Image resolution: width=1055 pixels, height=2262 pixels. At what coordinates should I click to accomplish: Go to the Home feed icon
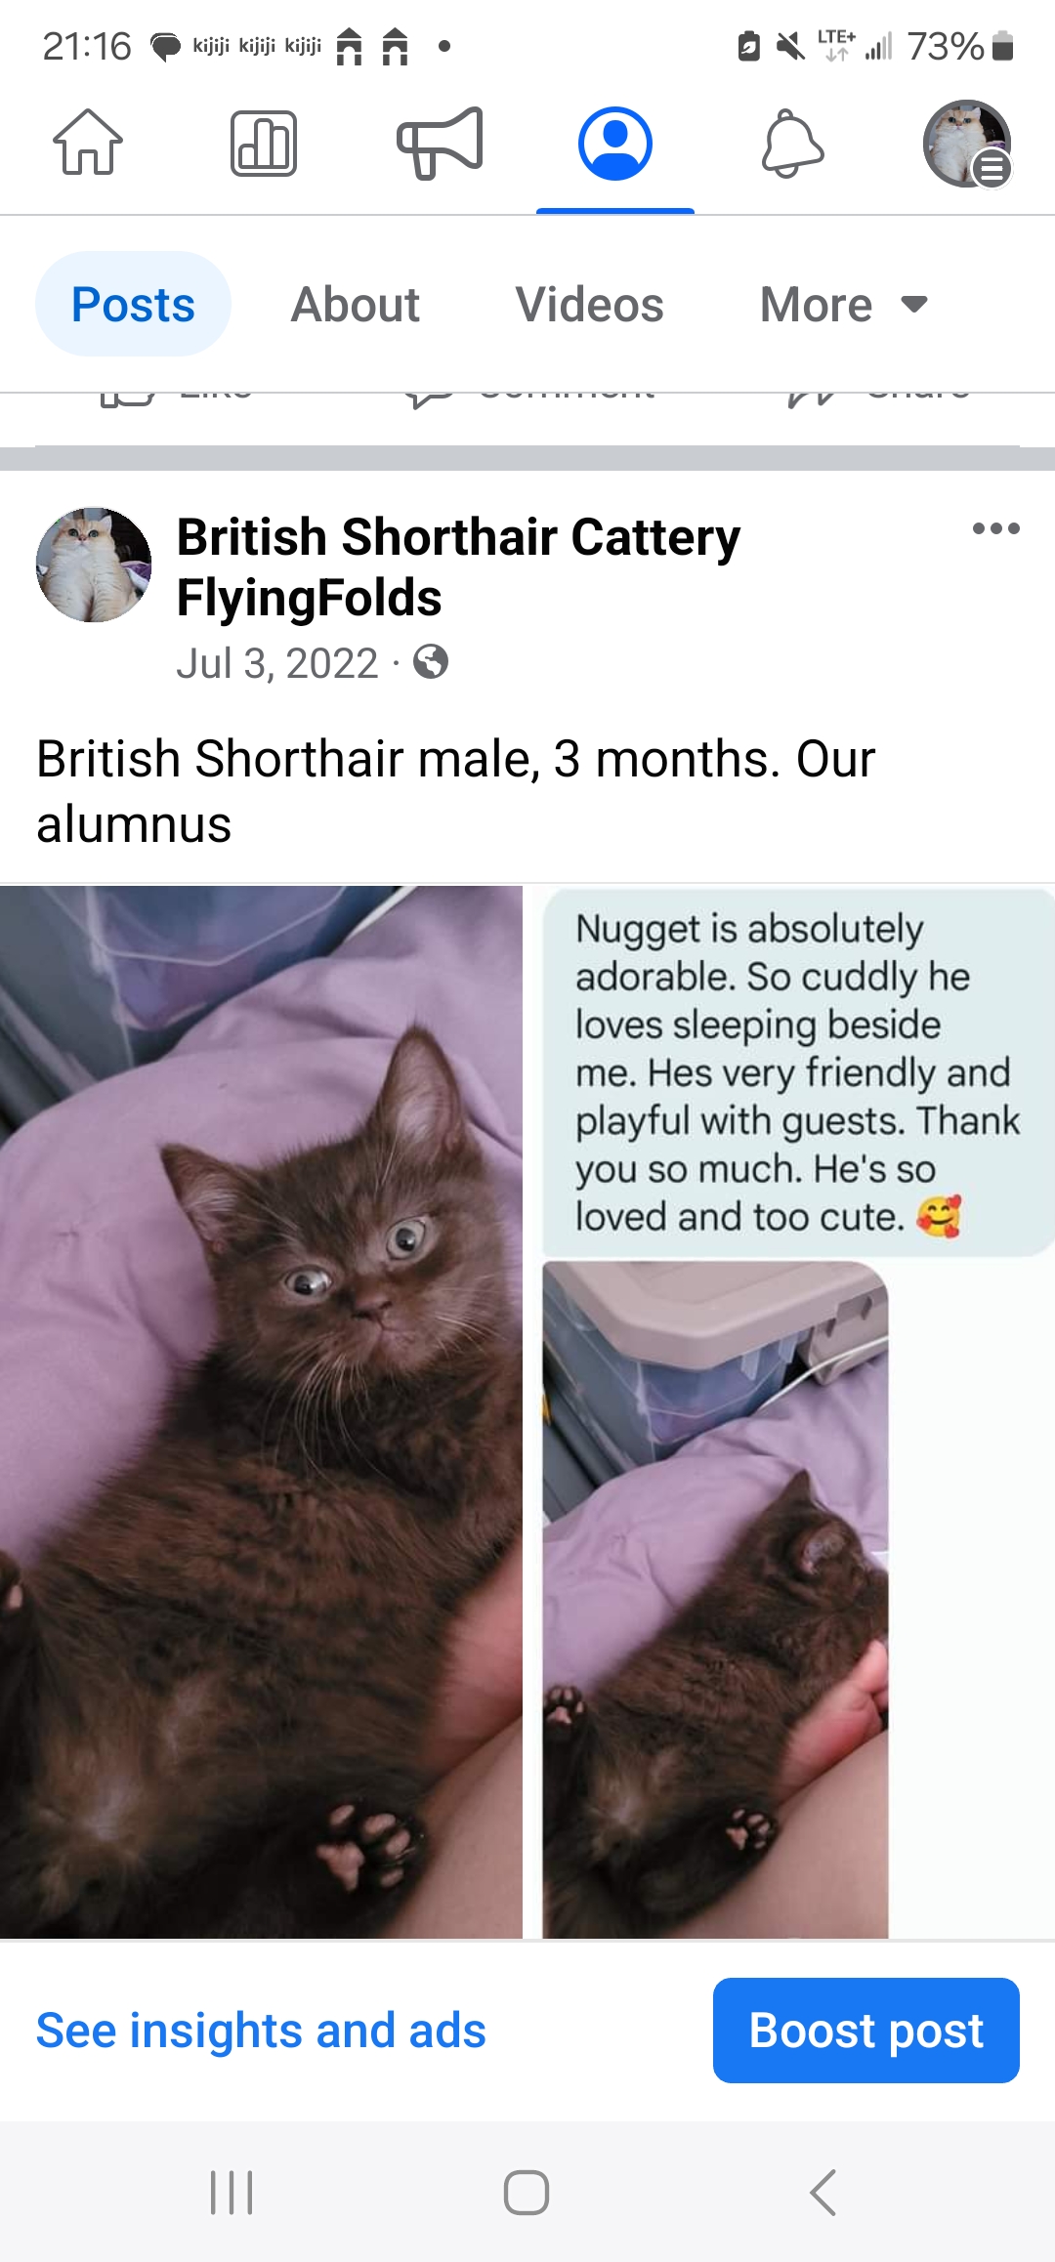pyautogui.click(x=88, y=143)
